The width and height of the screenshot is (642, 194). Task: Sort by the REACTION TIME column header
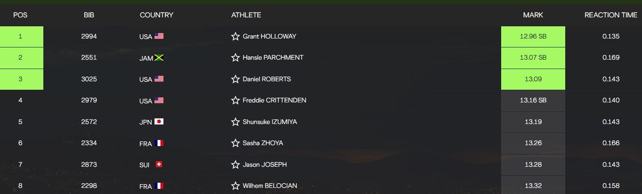coord(610,15)
